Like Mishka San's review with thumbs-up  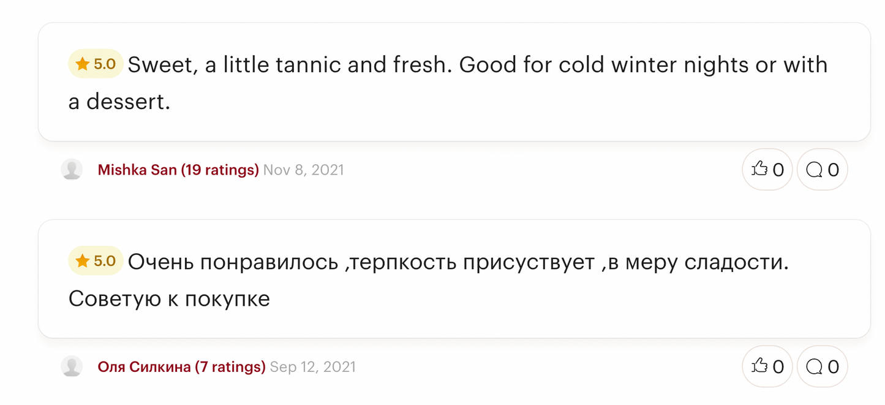pos(767,170)
